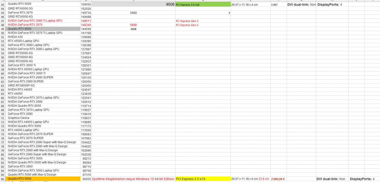
Task: Click the score 117173
Action: pos(86,126)
